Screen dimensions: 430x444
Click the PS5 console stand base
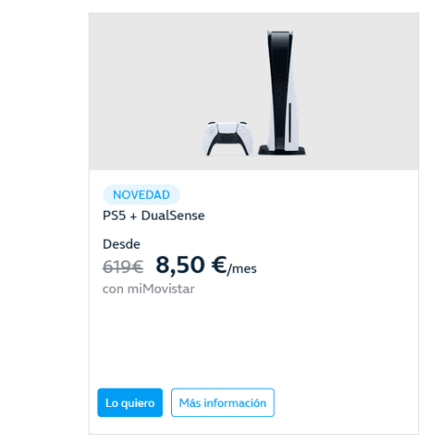tap(282, 150)
